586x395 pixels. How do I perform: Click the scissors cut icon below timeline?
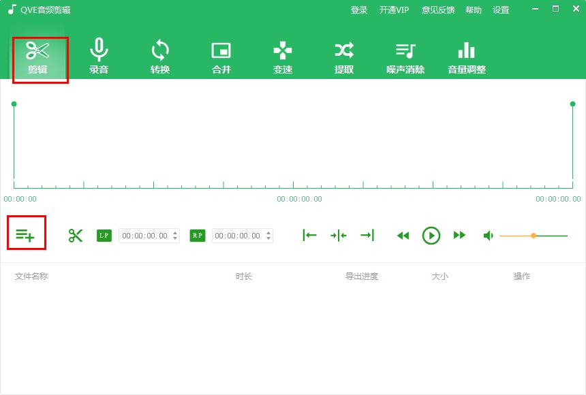(x=76, y=235)
